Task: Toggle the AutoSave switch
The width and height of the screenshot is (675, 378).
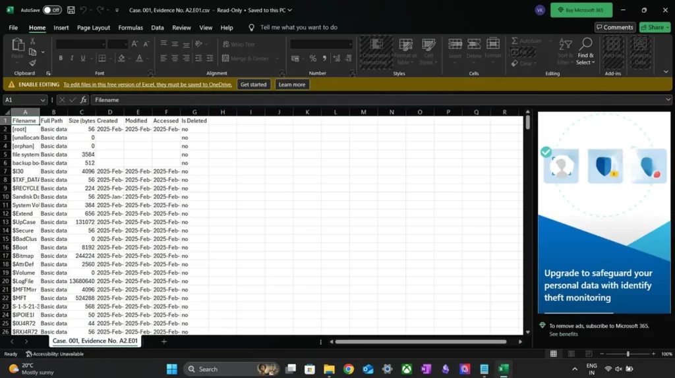Action: [51, 10]
